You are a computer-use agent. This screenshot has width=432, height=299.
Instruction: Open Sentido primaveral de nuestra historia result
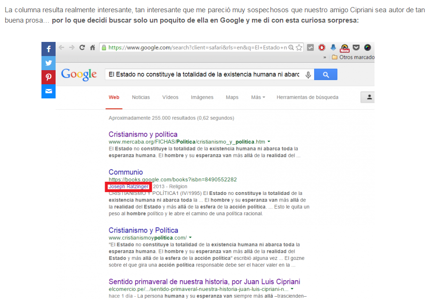pyautogui.click(x=204, y=282)
